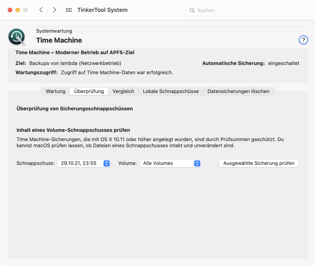Screen dimensions: 315x266
Task: Click the Systemwartung category label
Action: (x=54, y=31)
